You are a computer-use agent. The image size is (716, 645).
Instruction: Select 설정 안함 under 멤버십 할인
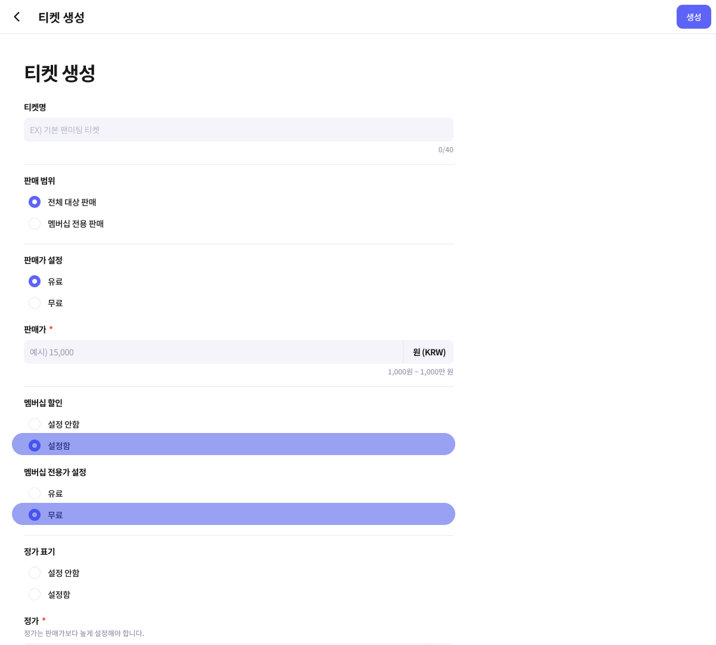pos(35,424)
